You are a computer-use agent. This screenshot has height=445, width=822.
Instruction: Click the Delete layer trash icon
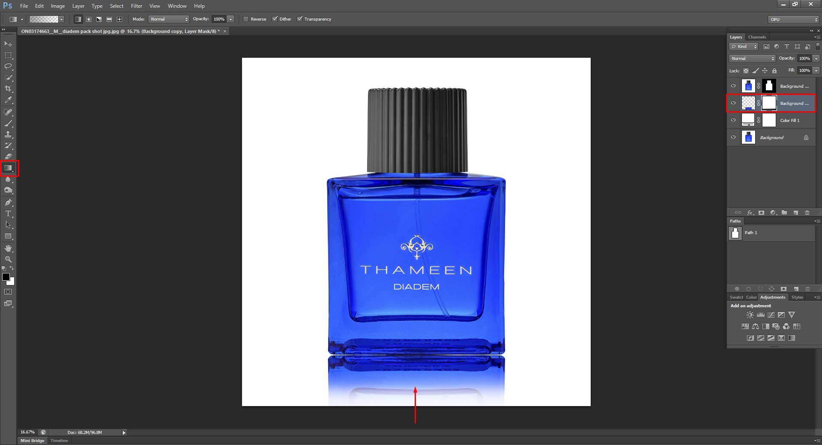pos(807,213)
